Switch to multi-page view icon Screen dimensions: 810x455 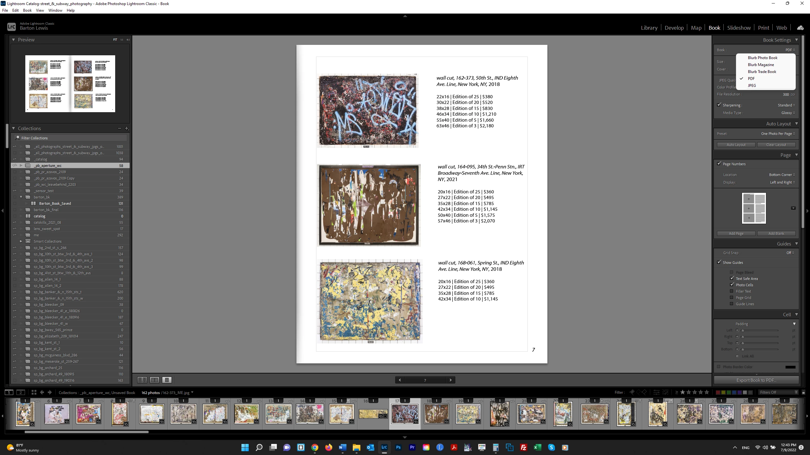click(x=142, y=380)
